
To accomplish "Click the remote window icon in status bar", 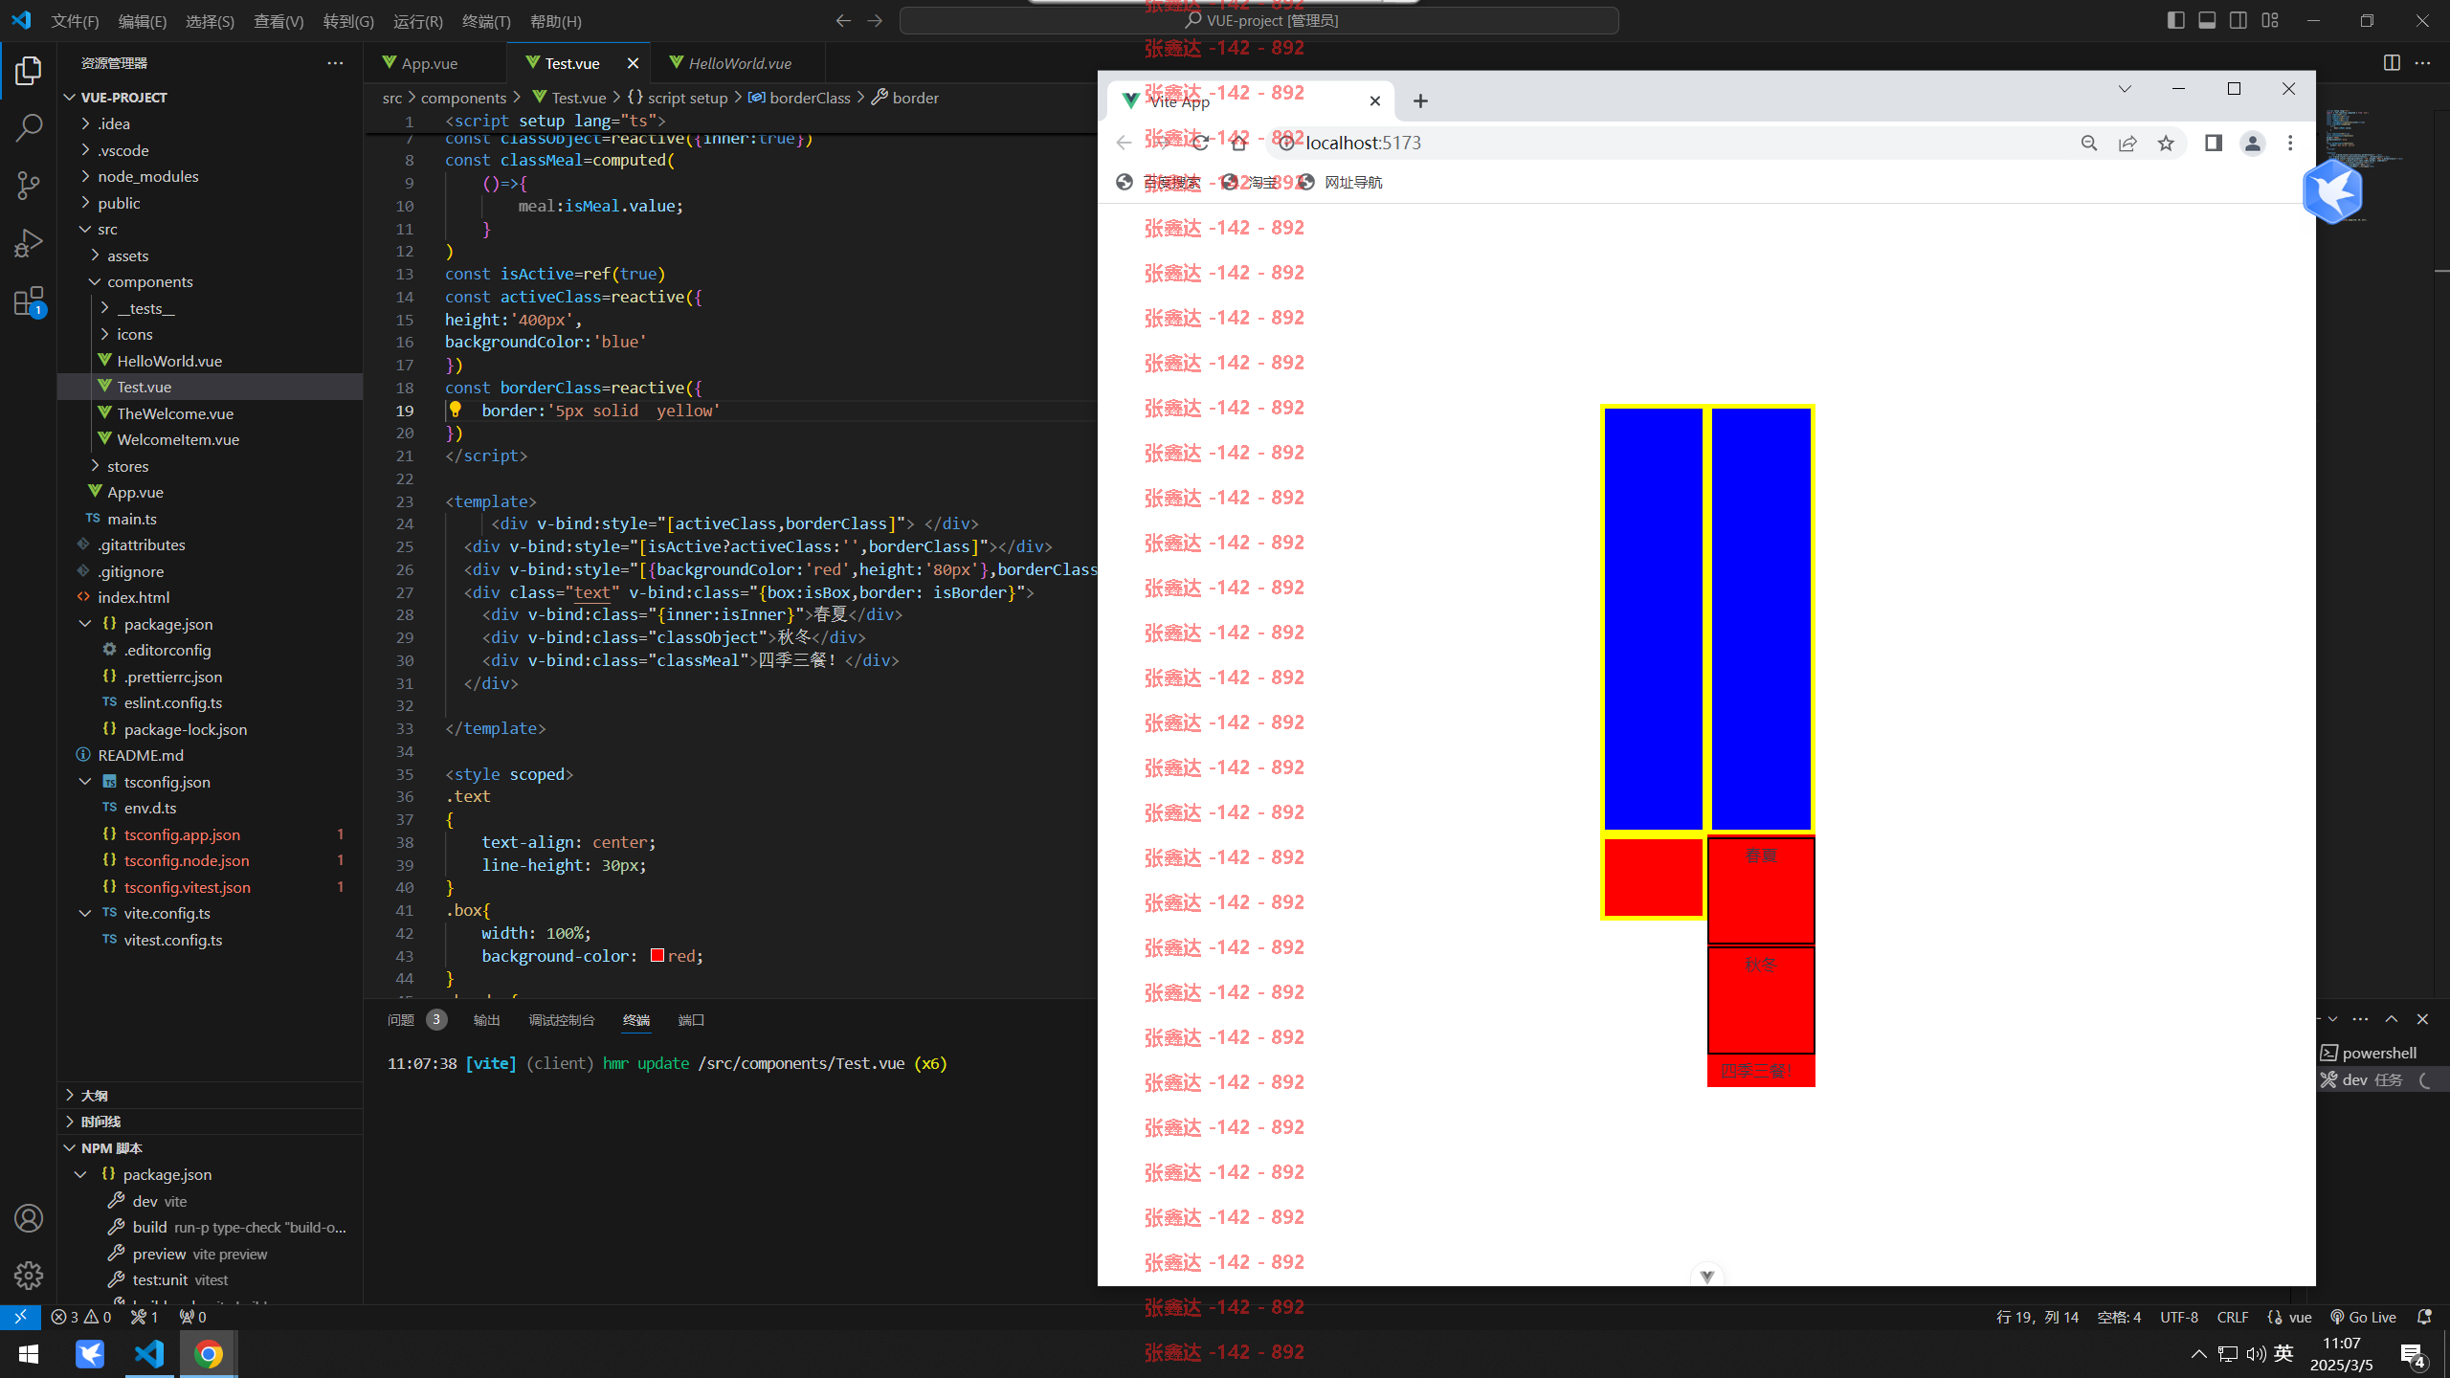I will click(x=20, y=1317).
